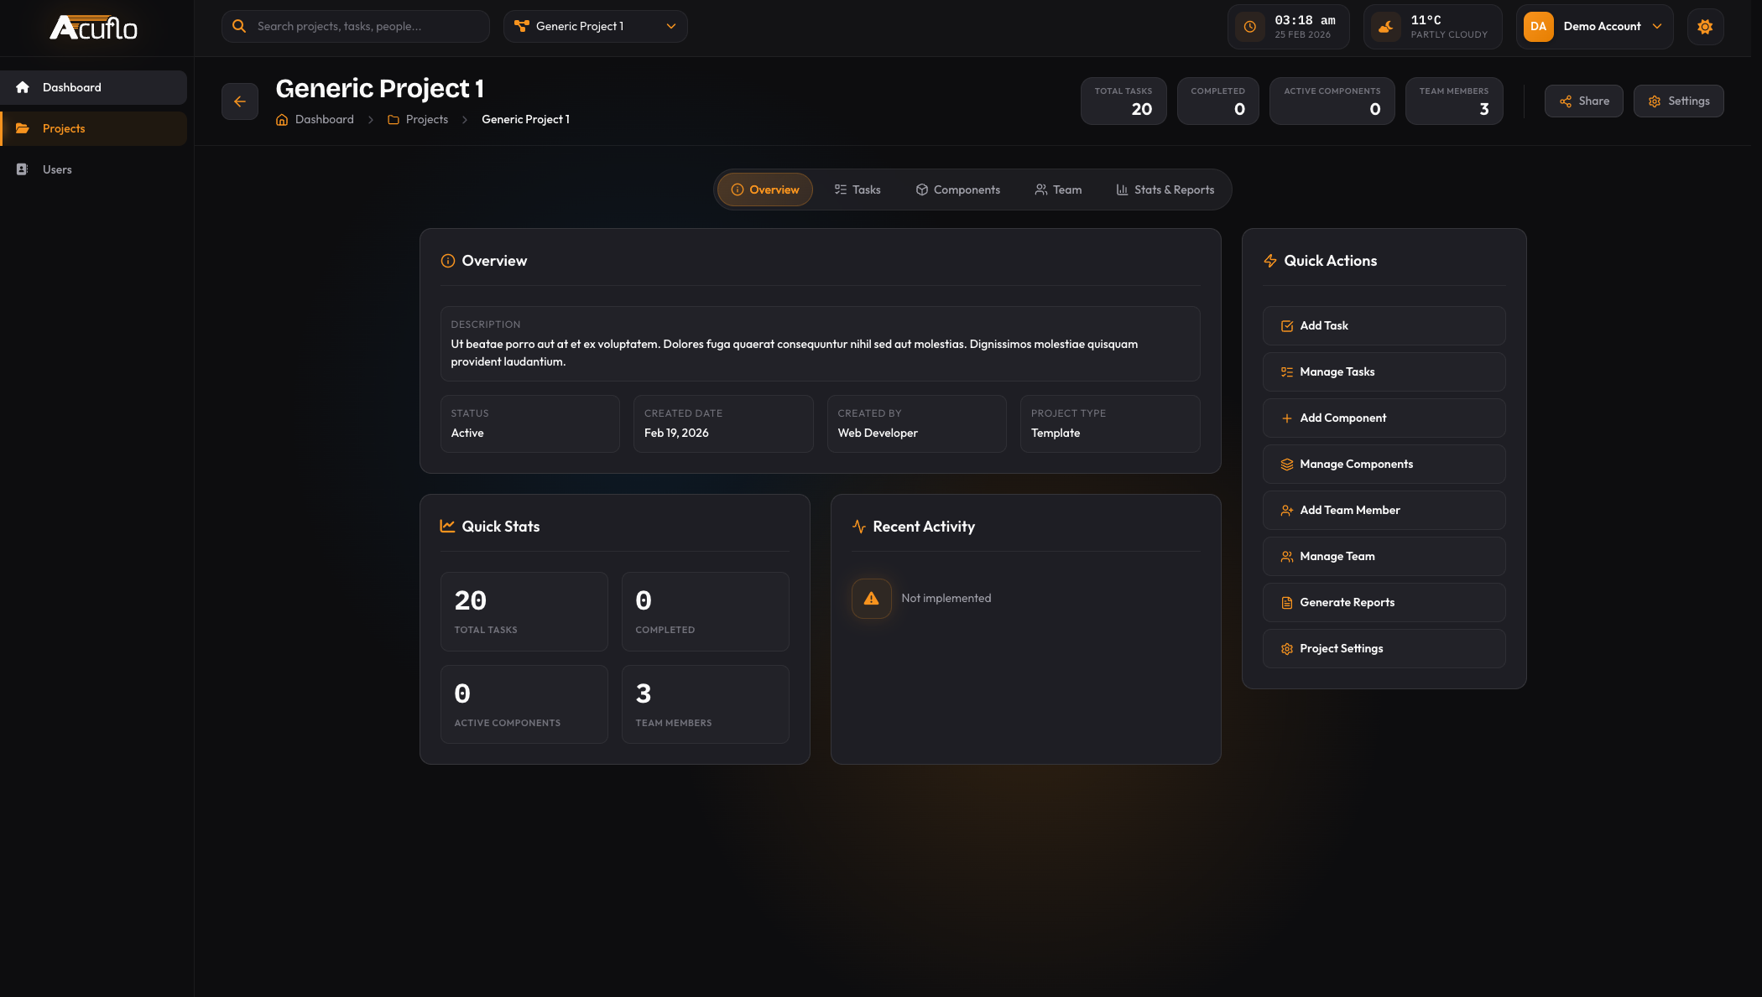The height and width of the screenshot is (997, 1762).
Task: Open the settings gear in the top-right corner
Action: [1705, 26]
